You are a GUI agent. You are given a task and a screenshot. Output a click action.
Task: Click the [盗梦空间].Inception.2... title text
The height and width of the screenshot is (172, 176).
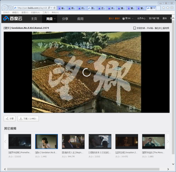coord(126,152)
